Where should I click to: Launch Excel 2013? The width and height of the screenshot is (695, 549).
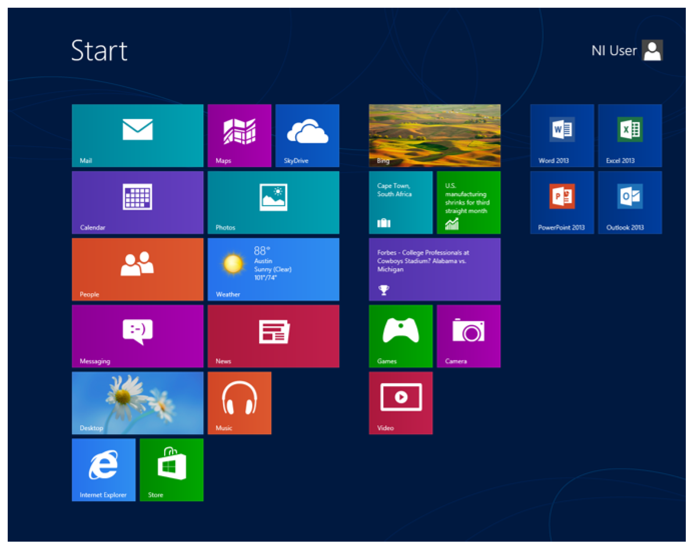(630, 136)
